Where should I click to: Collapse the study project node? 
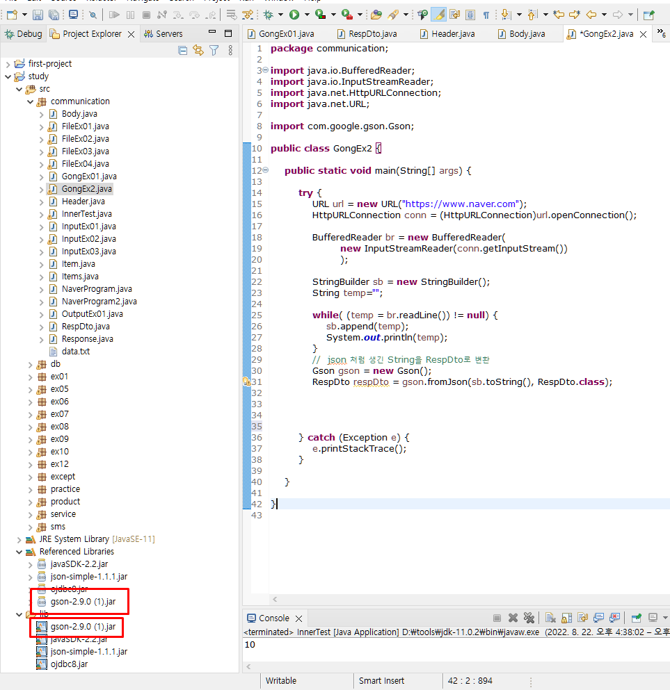[x=8, y=76]
